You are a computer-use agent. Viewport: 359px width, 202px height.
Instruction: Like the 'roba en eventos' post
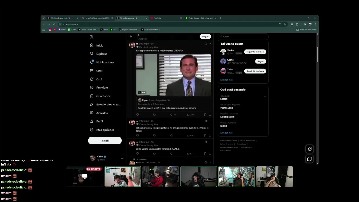coord(171,136)
